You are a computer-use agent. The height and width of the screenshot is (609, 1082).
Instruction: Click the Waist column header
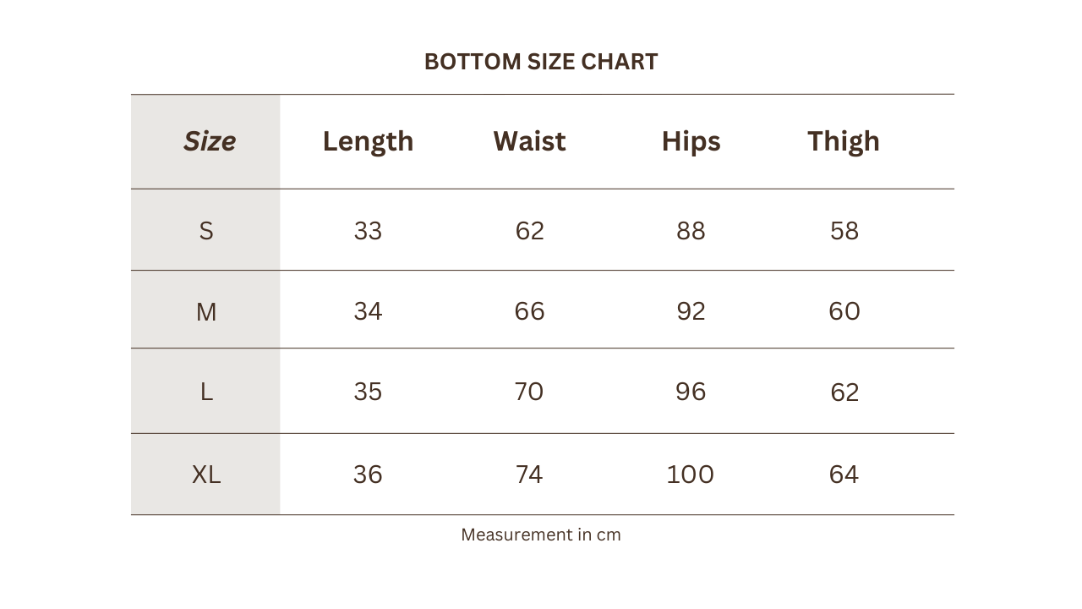coord(529,140)
